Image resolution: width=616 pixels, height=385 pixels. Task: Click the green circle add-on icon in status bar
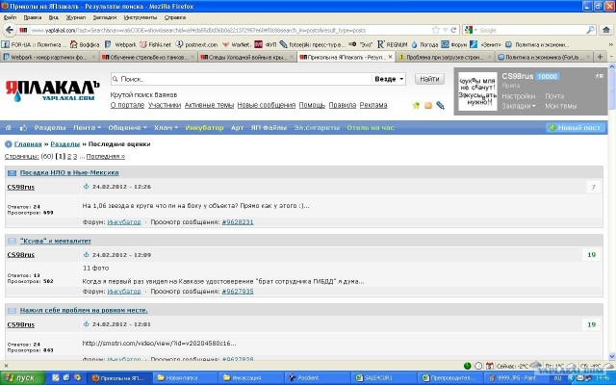tap(467, 366)
